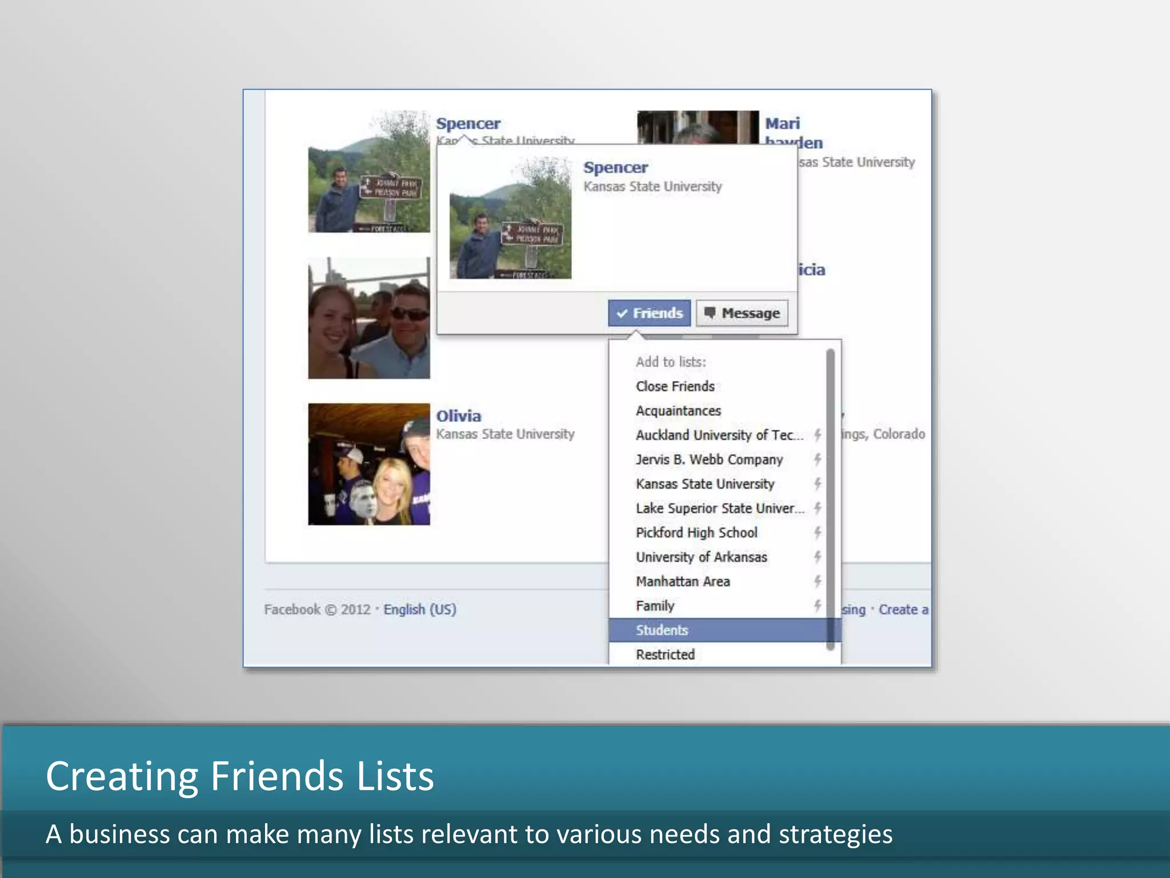The image size is (1170, 878).
Task: Click the checkmark icon on the Friends button
Action: pyautogui.click(x=622, y=313)
